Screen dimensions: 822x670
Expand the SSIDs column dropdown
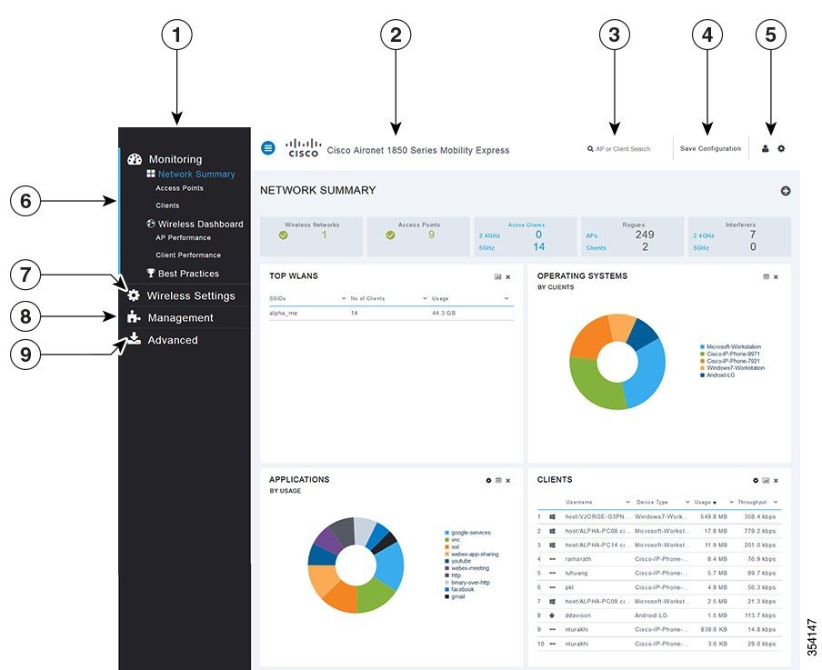(344, 298)
